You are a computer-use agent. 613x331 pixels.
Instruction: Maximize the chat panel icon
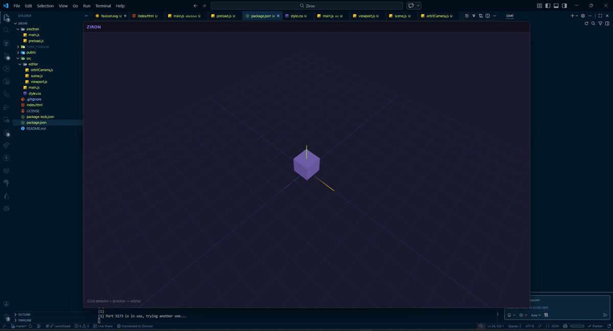[x=600, y=16]
